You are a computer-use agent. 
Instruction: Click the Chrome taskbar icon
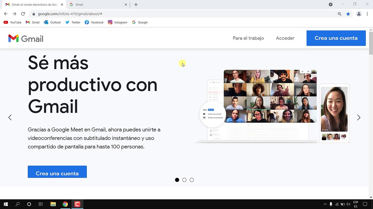coord(65,204)
